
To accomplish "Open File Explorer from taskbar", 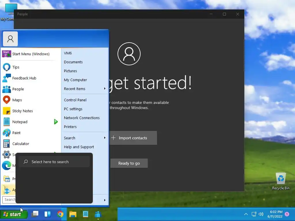I will [73, 214].
